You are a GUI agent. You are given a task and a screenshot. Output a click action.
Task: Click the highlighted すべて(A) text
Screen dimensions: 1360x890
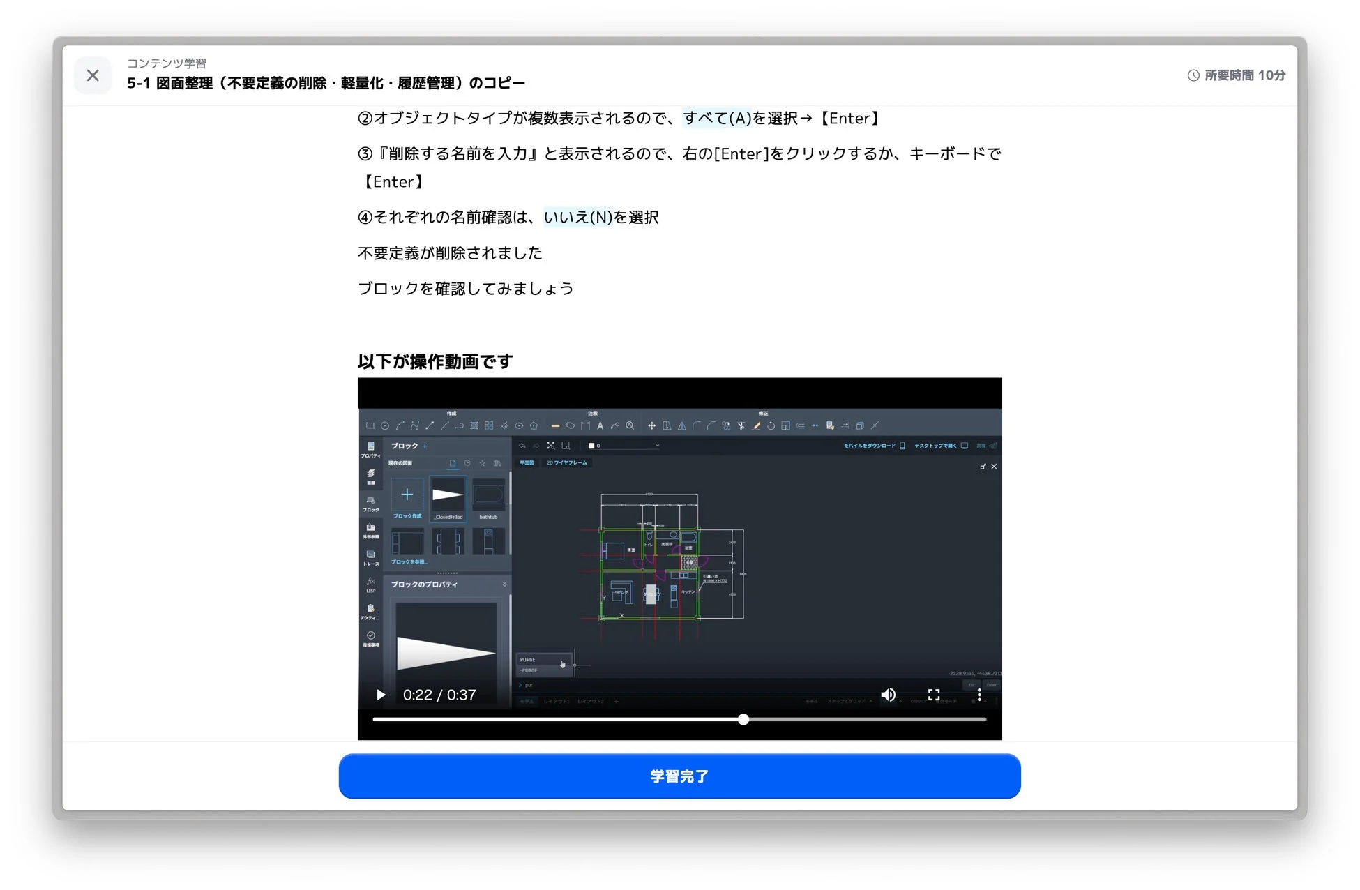717,119
